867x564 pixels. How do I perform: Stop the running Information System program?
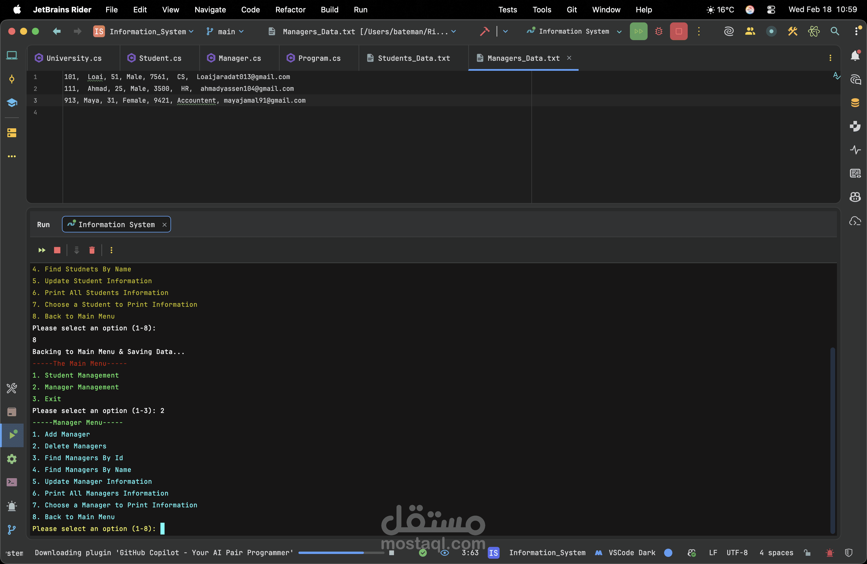[678, 31]
